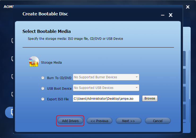Click the USB Boot Device label

click(x=59, y=89)
